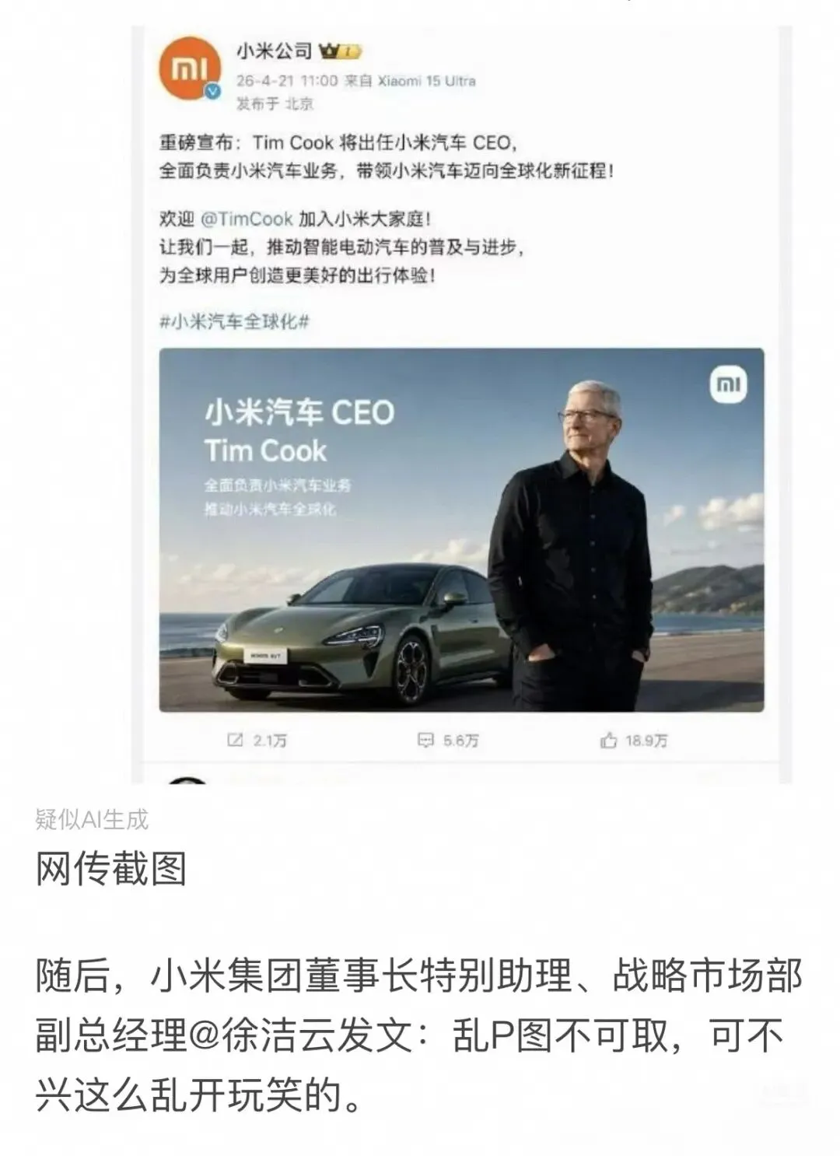This screenshot has width=840, height=1156.
Task: Tap the Mi logo on the poster image
Action: coord(729,384)
